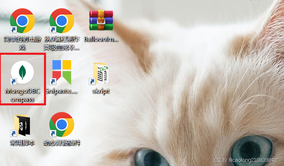Select the 动态骨骼插件 Chrome shortcut icon
The width and height of the screenshot is (284, 166).
tap(62, 124)
